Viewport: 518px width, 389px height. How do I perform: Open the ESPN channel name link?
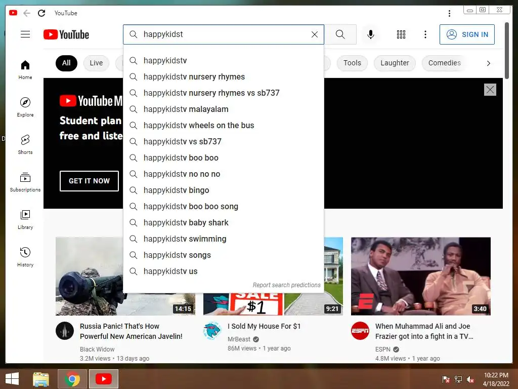pyautogui.click(x=382, y=349)
